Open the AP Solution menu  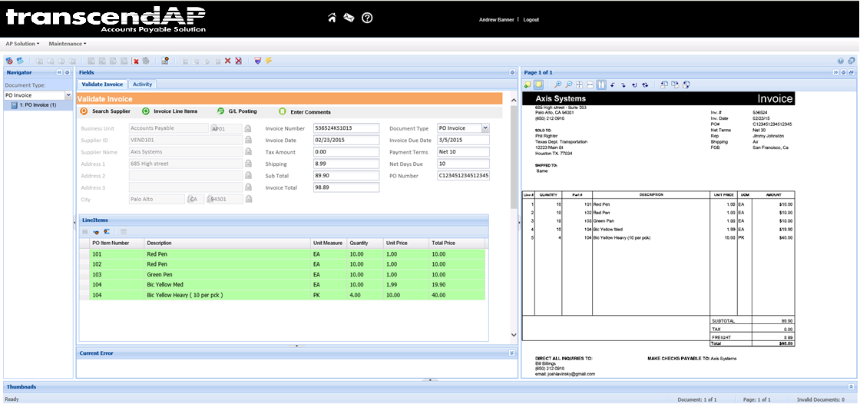22,44
